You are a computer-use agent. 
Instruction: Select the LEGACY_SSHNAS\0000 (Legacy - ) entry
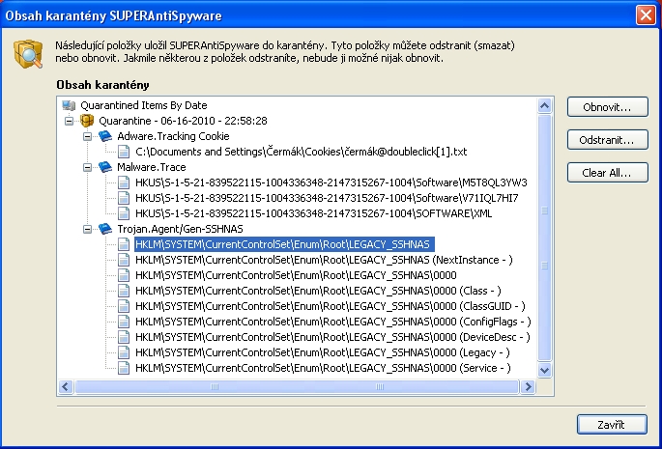tap(323, 352)
